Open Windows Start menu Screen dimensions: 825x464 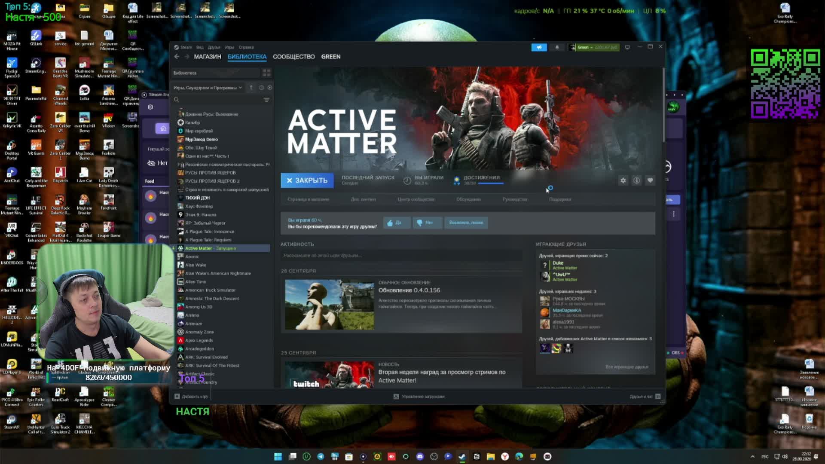278,456
